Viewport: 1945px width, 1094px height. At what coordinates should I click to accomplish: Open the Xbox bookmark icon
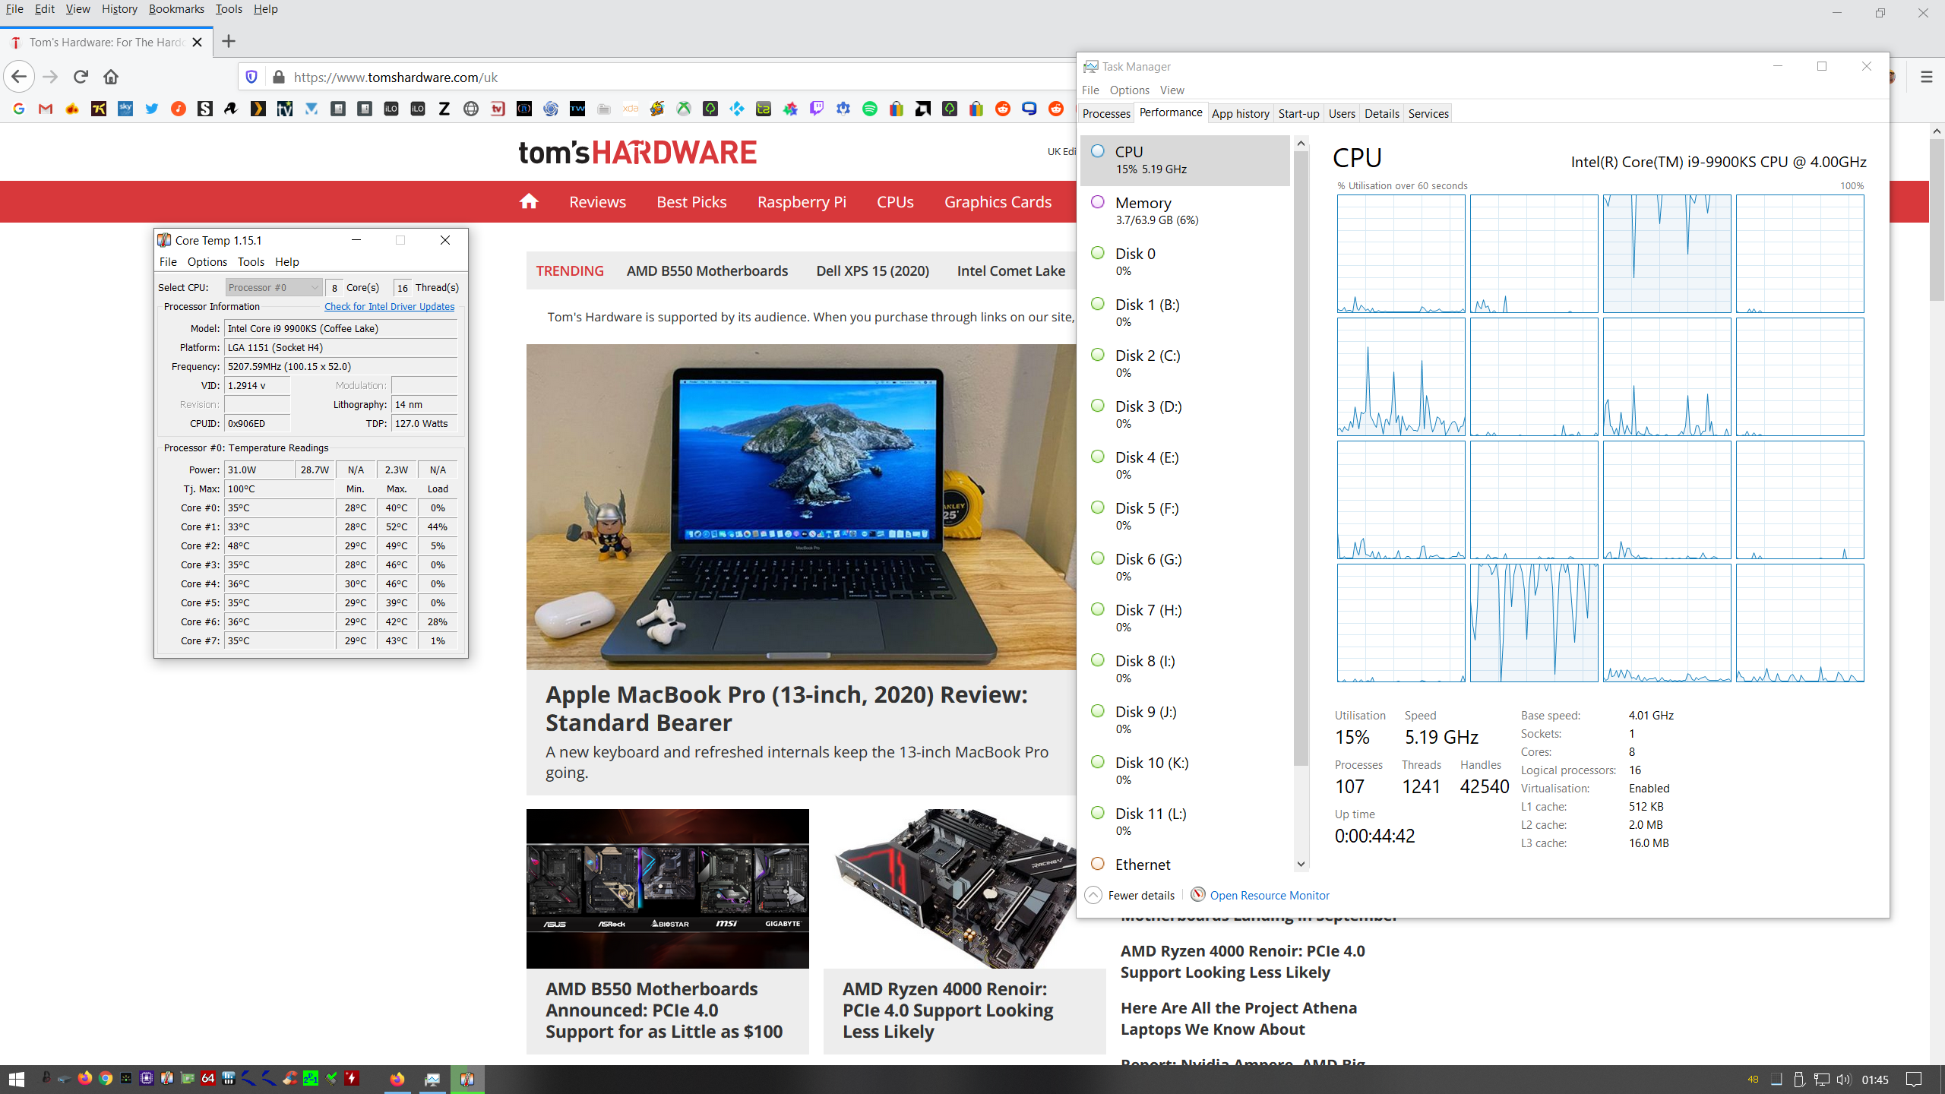click(x=684, y=109)
